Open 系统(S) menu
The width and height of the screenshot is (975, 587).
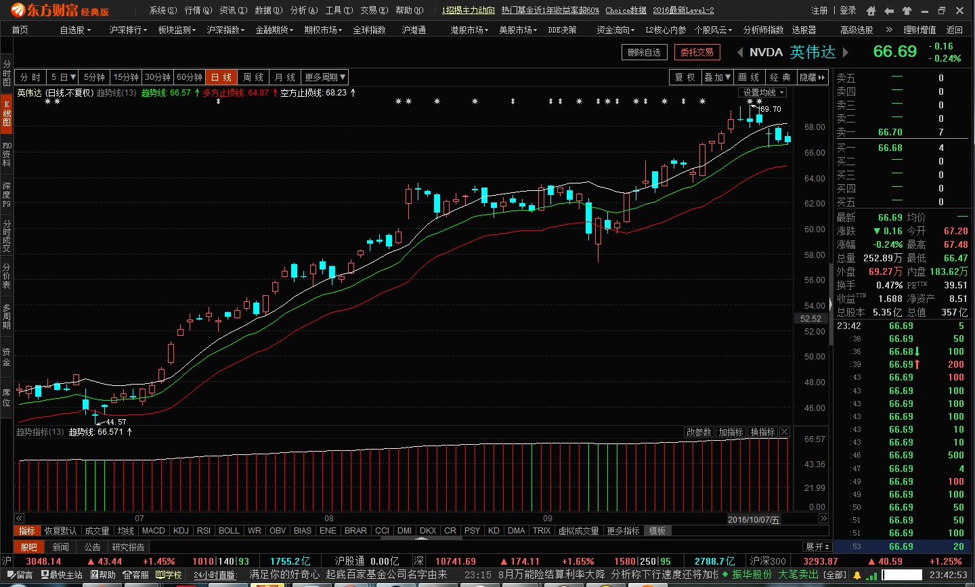tap(163, 10)
